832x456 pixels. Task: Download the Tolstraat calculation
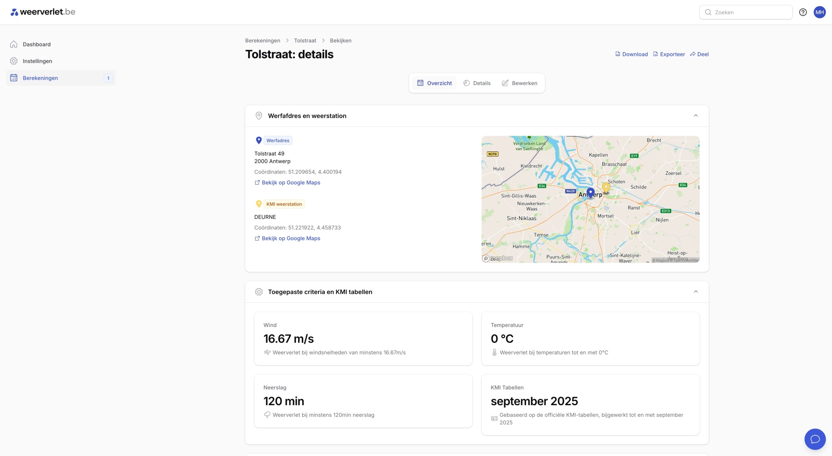[x=631, y=54]
